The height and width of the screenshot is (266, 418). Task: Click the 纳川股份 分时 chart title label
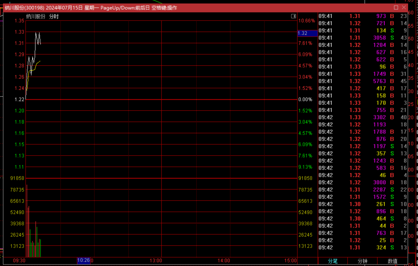(x=42, y=17)
